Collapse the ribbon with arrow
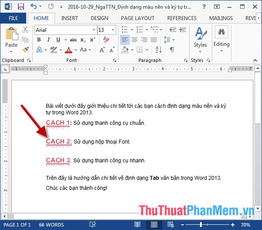262x230 pixels. (255, 60)
